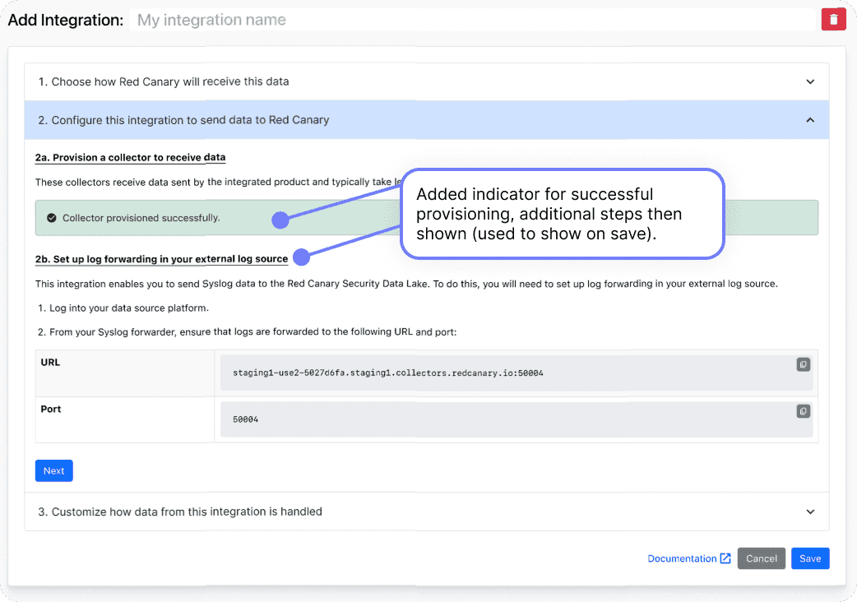This screenshot has width=857, height=602.
Task: Click the 50004 port code box
Action: pos(517,419)
